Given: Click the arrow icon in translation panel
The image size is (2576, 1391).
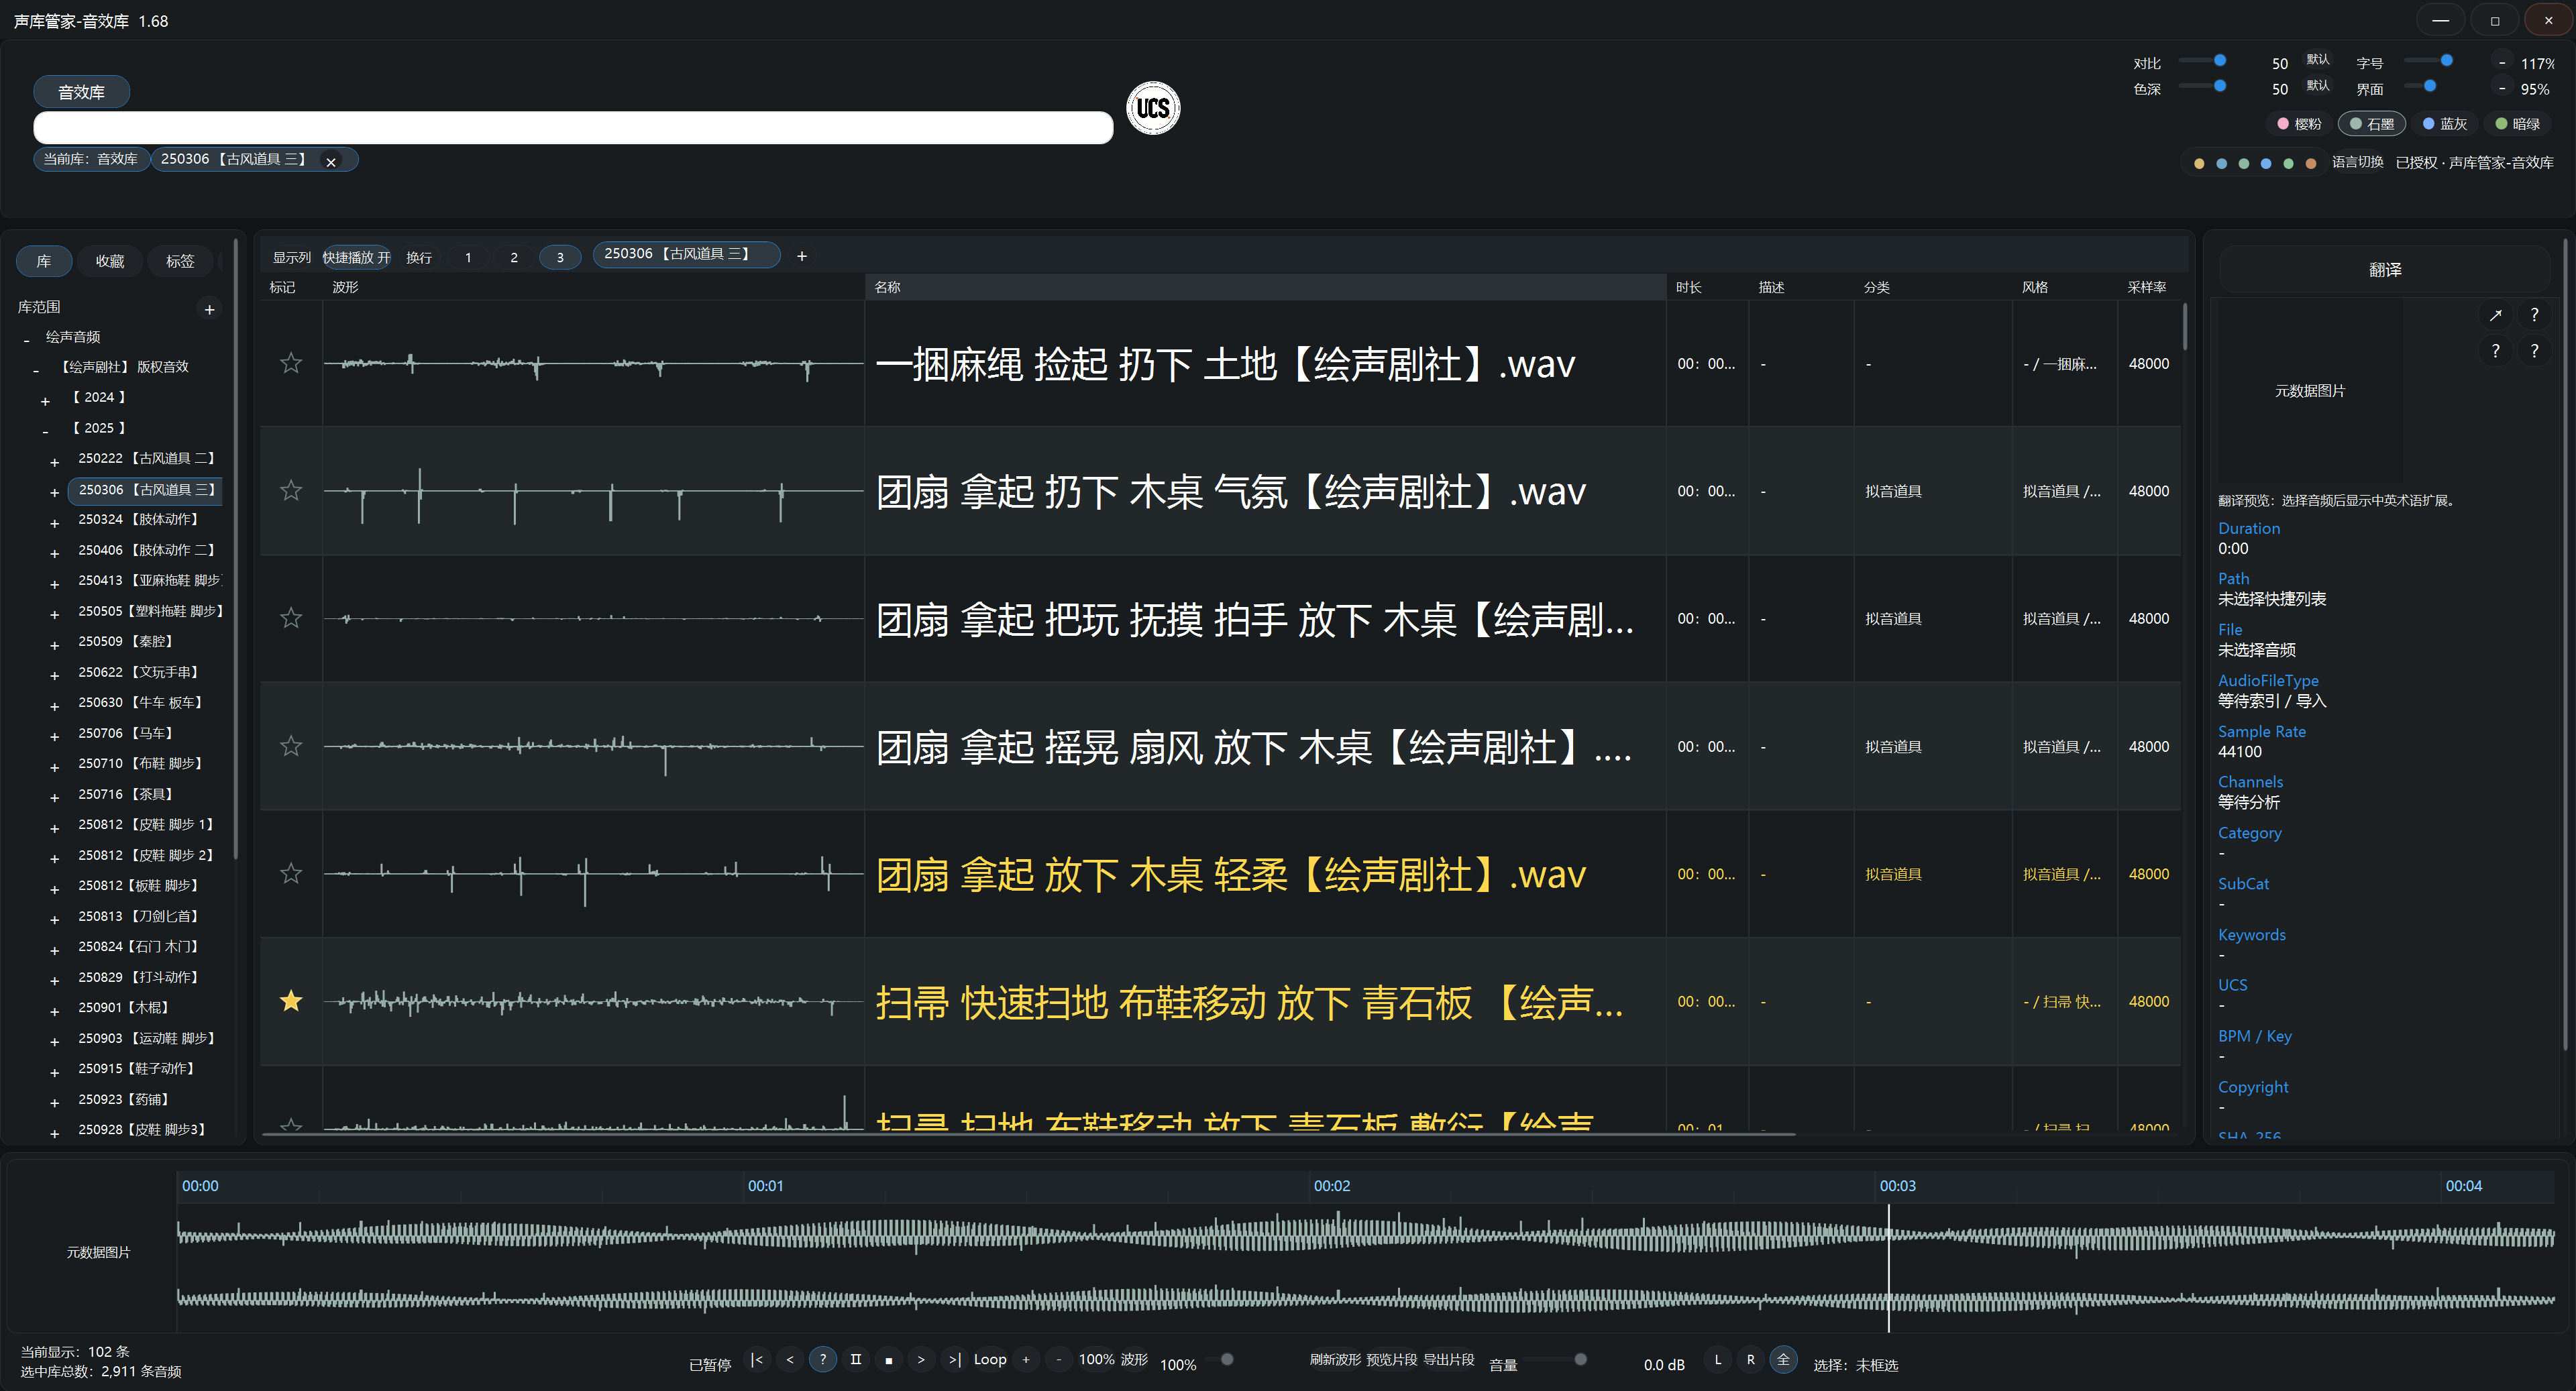Looking at the screenshot, I should 2496,315.
